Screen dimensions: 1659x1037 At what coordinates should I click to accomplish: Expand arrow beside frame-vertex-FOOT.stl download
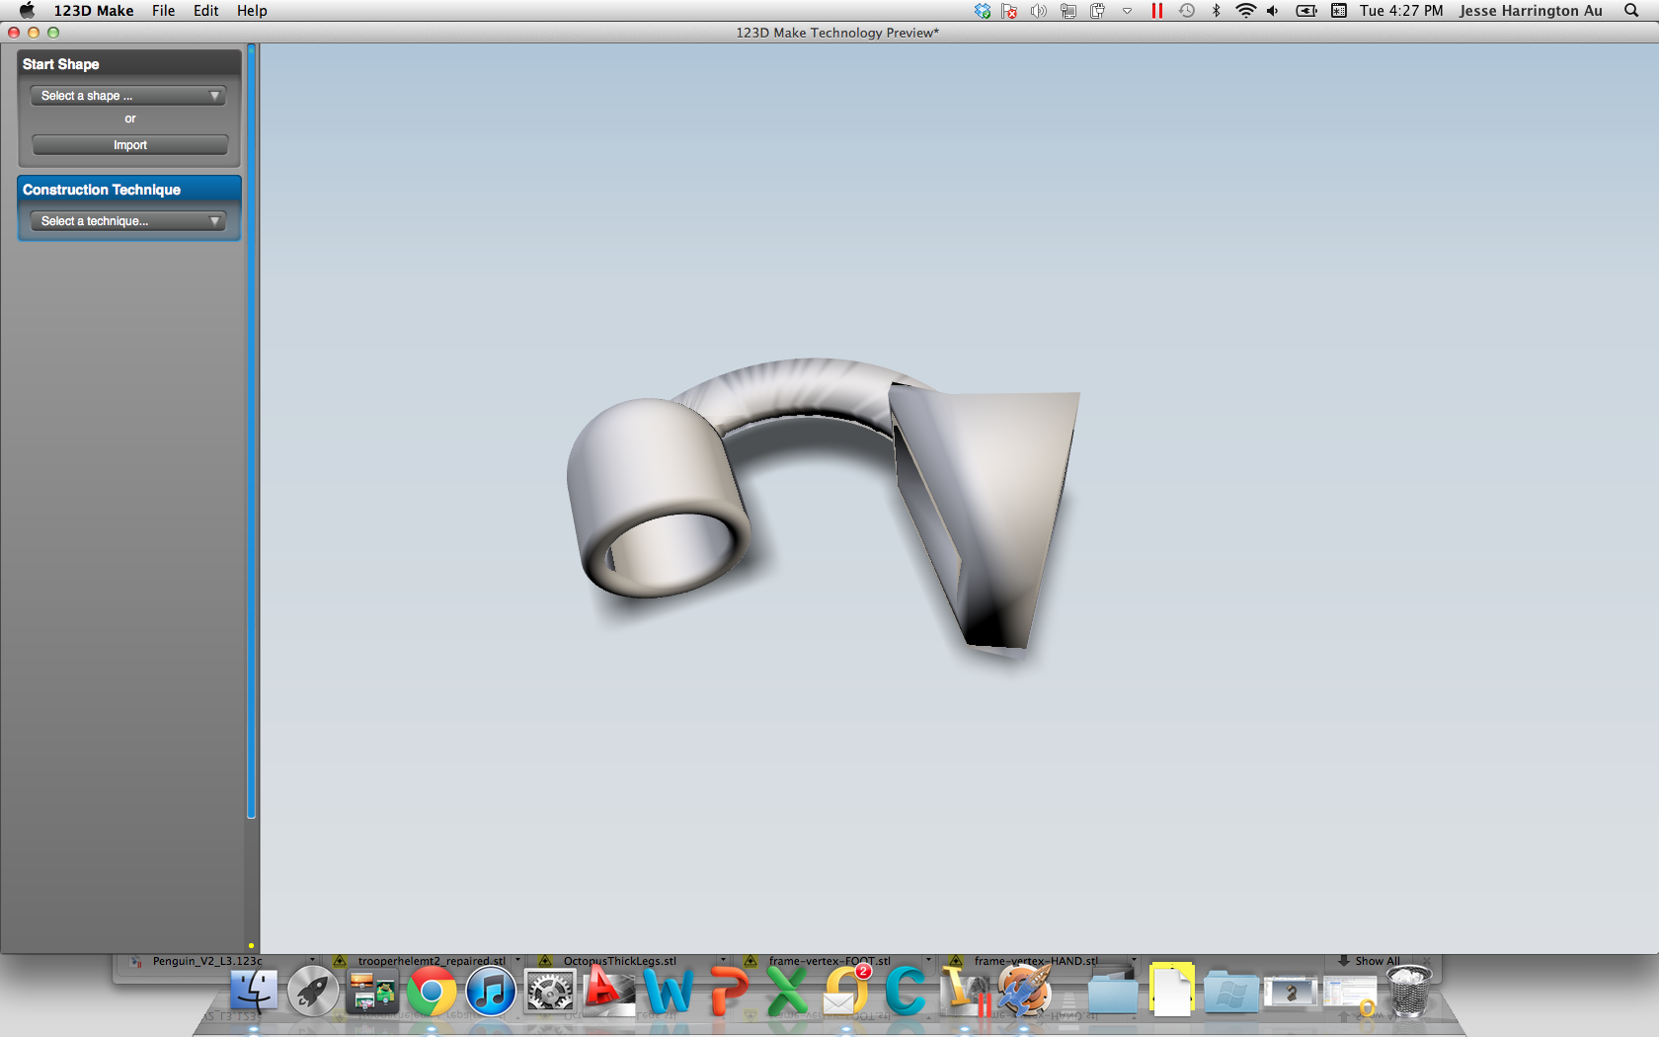(928, 960)
